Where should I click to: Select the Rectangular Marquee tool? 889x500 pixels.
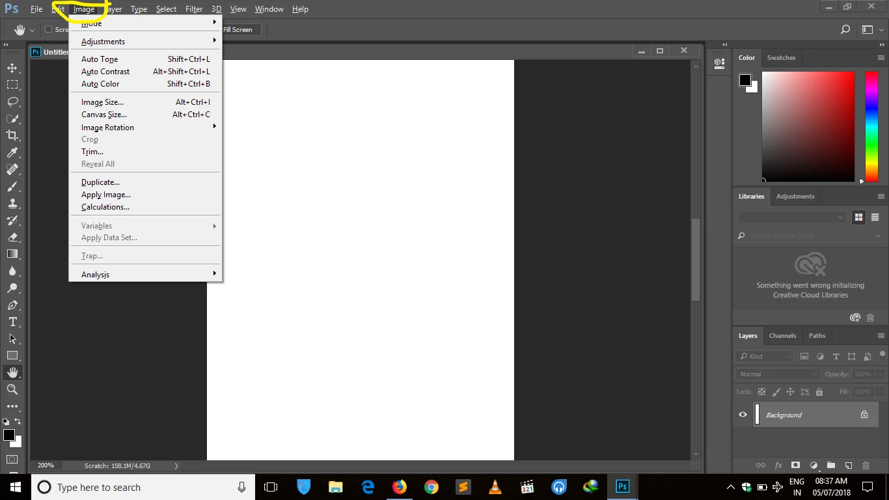(x=12, y=85)
